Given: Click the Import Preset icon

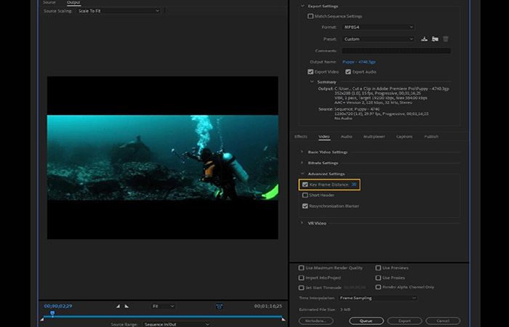Looking at the screenshot, I should pos(435,39).
